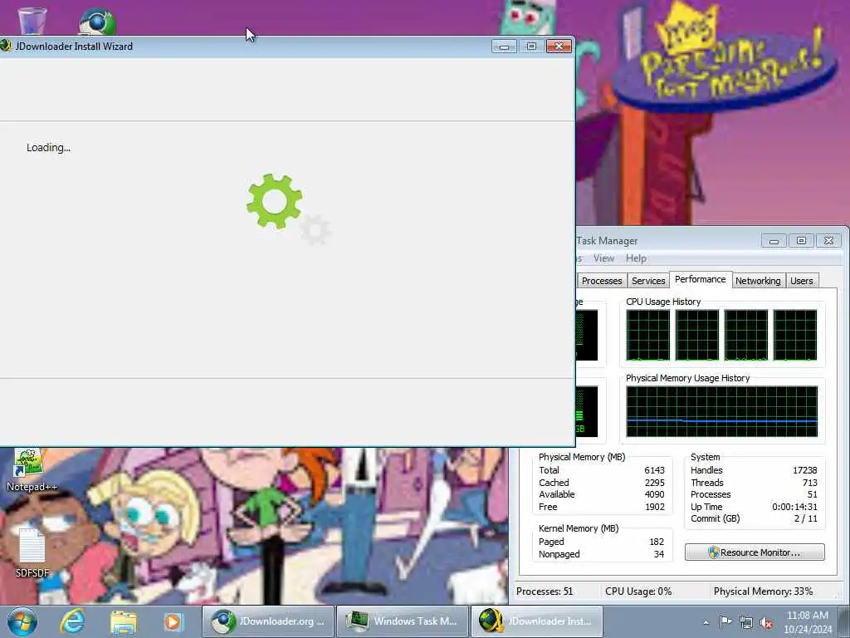Click the large green loading gear
This screenshot has height=638, width=850.
tap(275, 201)
